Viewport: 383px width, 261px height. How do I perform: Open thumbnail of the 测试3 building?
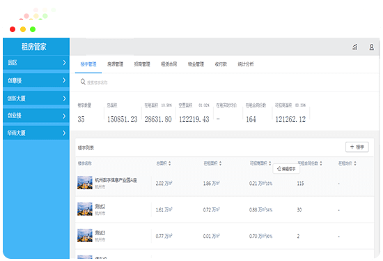(85, 235)
